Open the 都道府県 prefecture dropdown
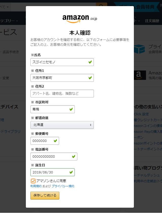Screen dimensions: 162x213 tap(62, 125)
